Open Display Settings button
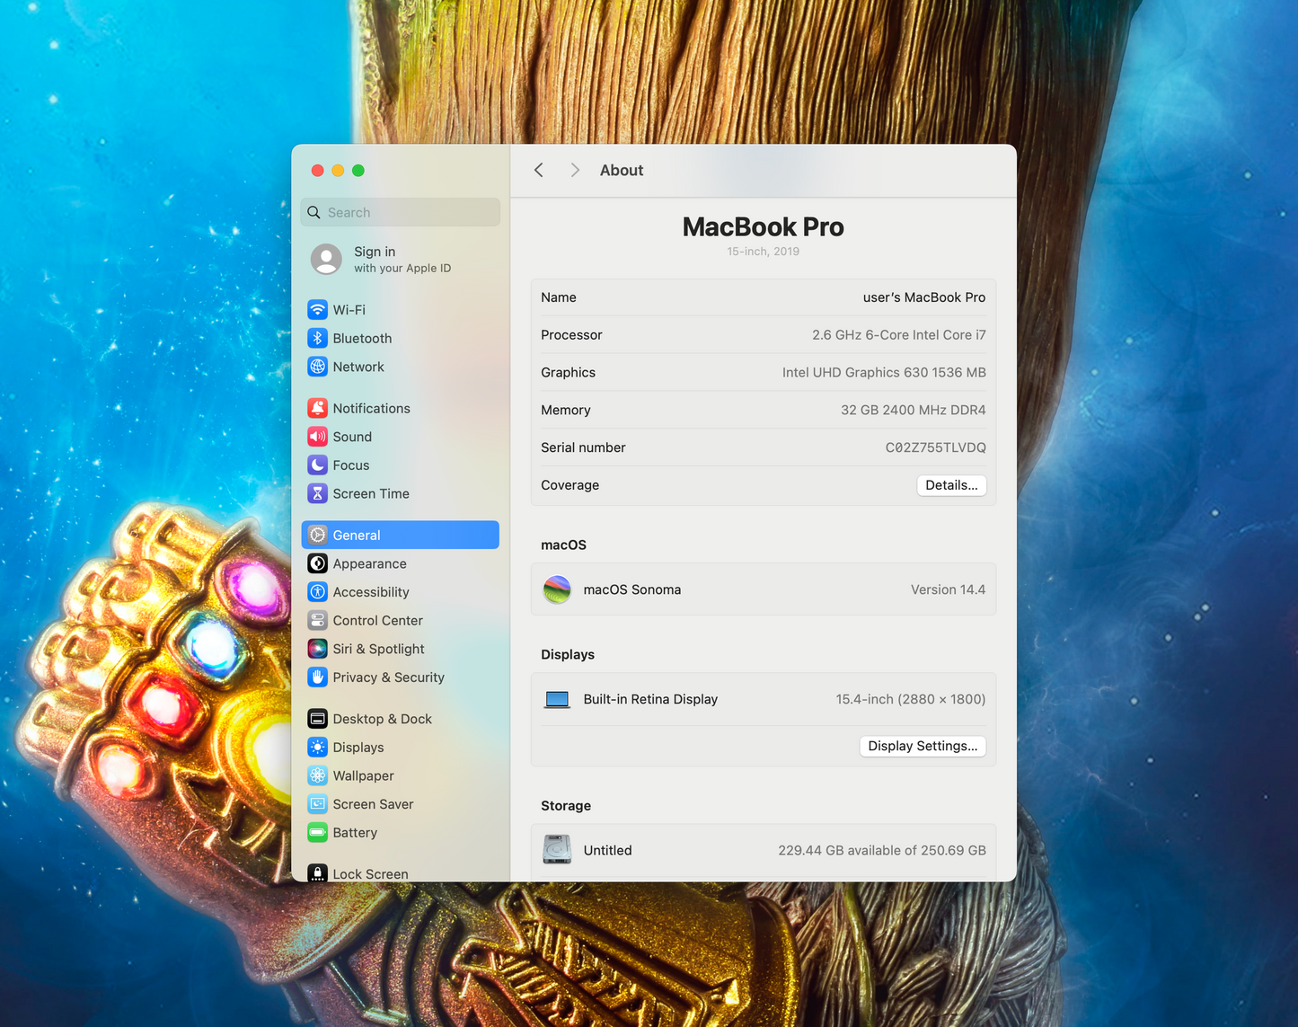 pyautogui.click(x=923, y=747)
